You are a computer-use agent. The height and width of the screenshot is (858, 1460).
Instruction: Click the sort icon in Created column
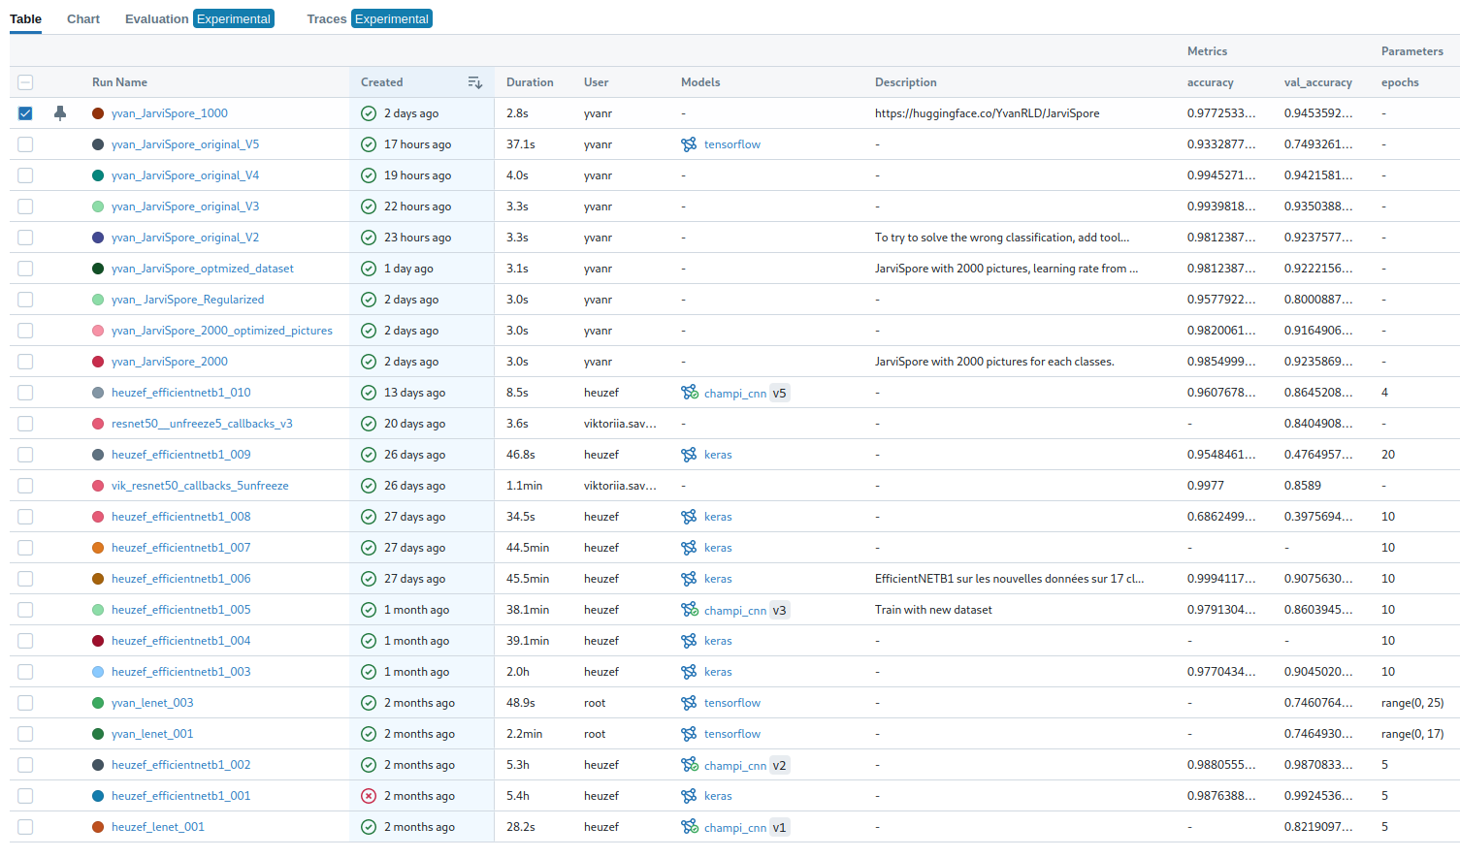tap(475, 82)
